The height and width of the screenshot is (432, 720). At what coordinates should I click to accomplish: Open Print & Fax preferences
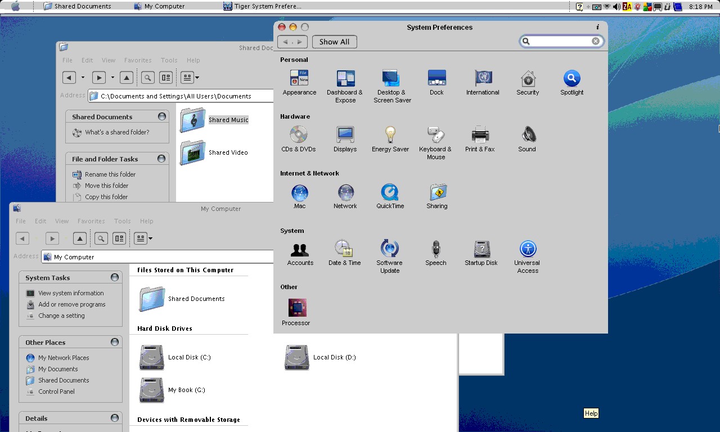480,139
